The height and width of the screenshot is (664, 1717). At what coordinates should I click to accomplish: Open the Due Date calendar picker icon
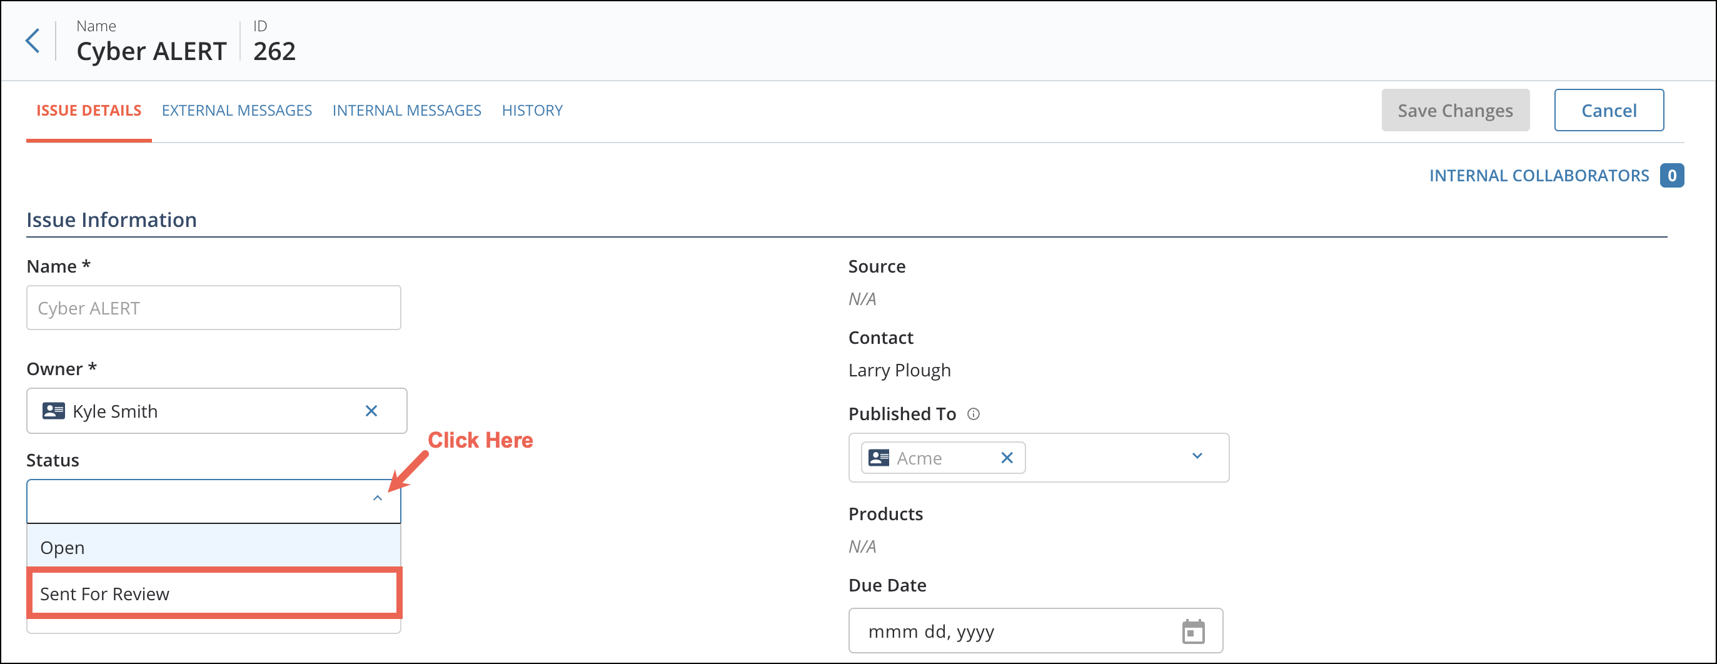[1193, 631]
